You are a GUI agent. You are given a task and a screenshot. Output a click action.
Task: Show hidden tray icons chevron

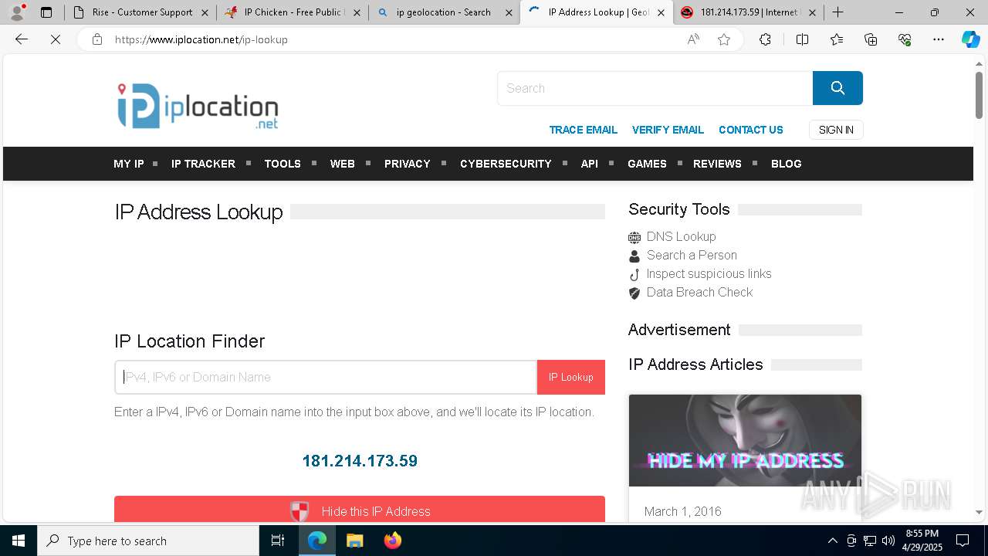coord(832,541)
